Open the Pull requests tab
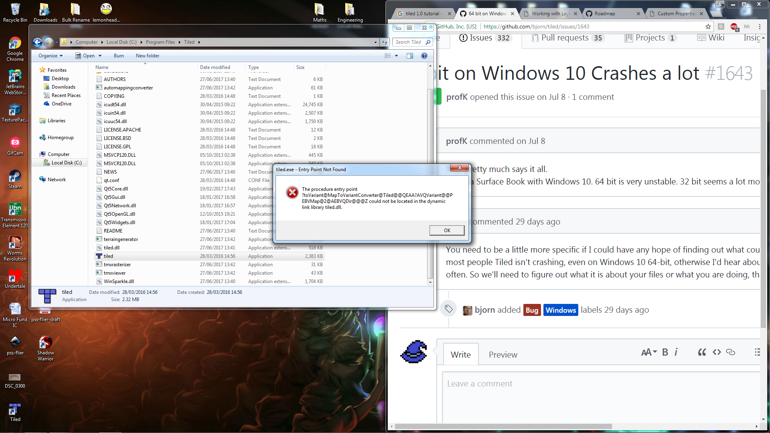The width and height of the screenshot is (770, 433). (567, 38)
